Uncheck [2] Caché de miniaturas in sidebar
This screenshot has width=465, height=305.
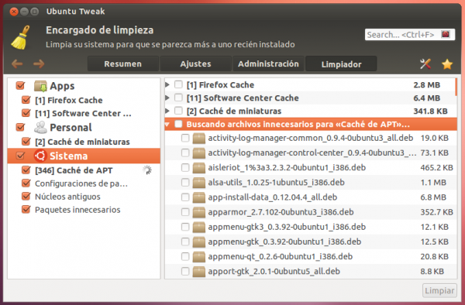coord(26,141)
